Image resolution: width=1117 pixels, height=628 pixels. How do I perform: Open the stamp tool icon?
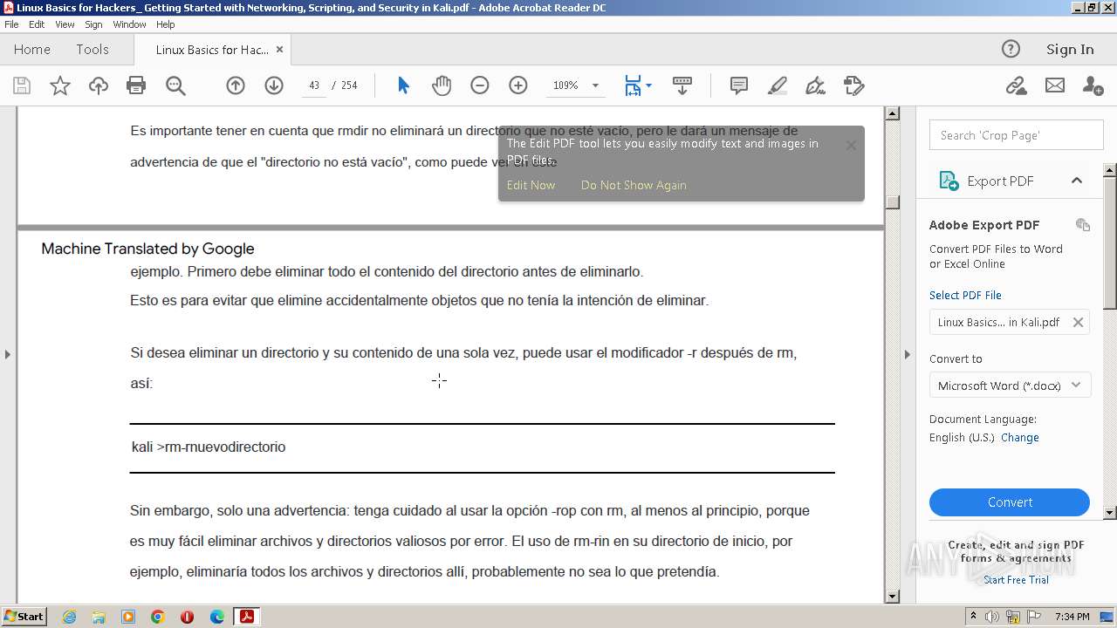[854, 85]
